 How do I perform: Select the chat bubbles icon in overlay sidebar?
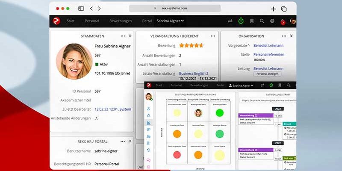[x=148, y=160]
